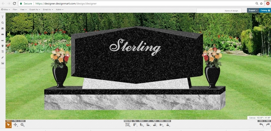Click the Name of design field
This screenshot has height=131, width=271.
pyautogui.click(x=219, y=11)
